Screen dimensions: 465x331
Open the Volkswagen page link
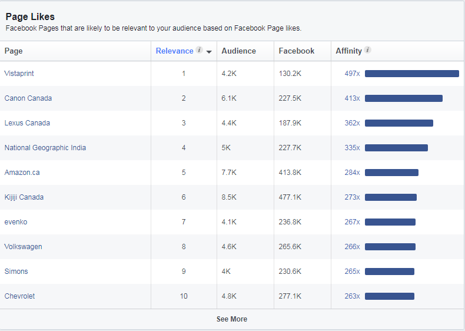coord(23,247)
